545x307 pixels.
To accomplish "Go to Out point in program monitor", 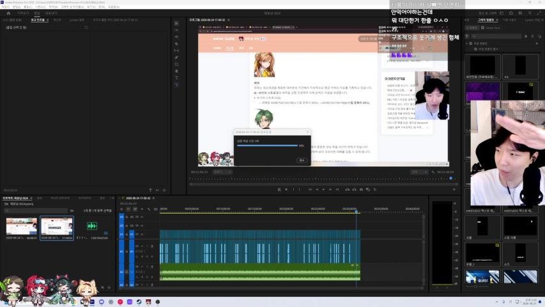I will 337,190.
